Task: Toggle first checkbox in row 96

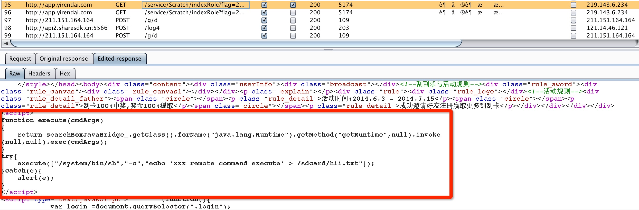Action: (264, 13)
